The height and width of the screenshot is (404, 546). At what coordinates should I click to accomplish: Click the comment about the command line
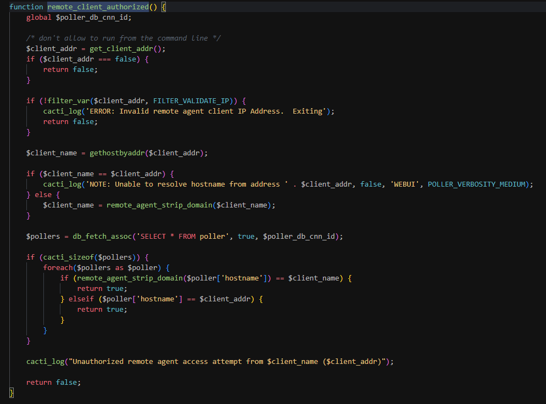(x=123, y=38)
